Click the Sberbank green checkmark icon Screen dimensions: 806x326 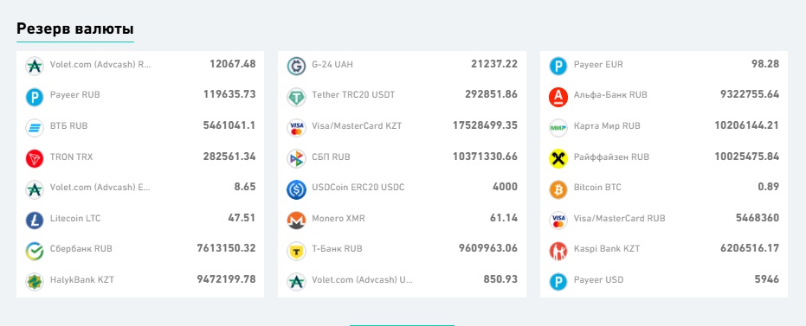click(x=35, y=251)
